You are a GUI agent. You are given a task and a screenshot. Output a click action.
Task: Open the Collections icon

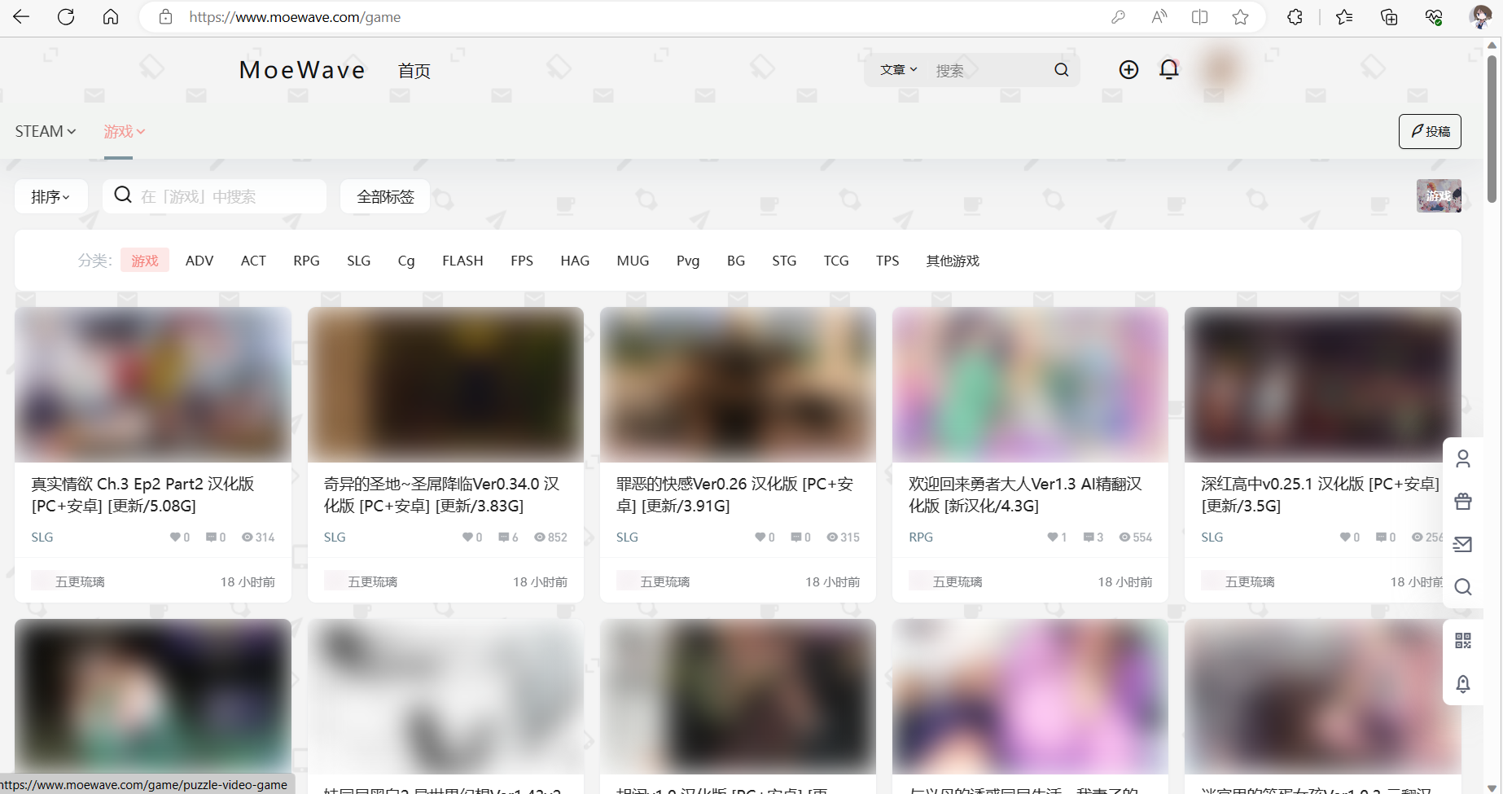point(1389,17)
